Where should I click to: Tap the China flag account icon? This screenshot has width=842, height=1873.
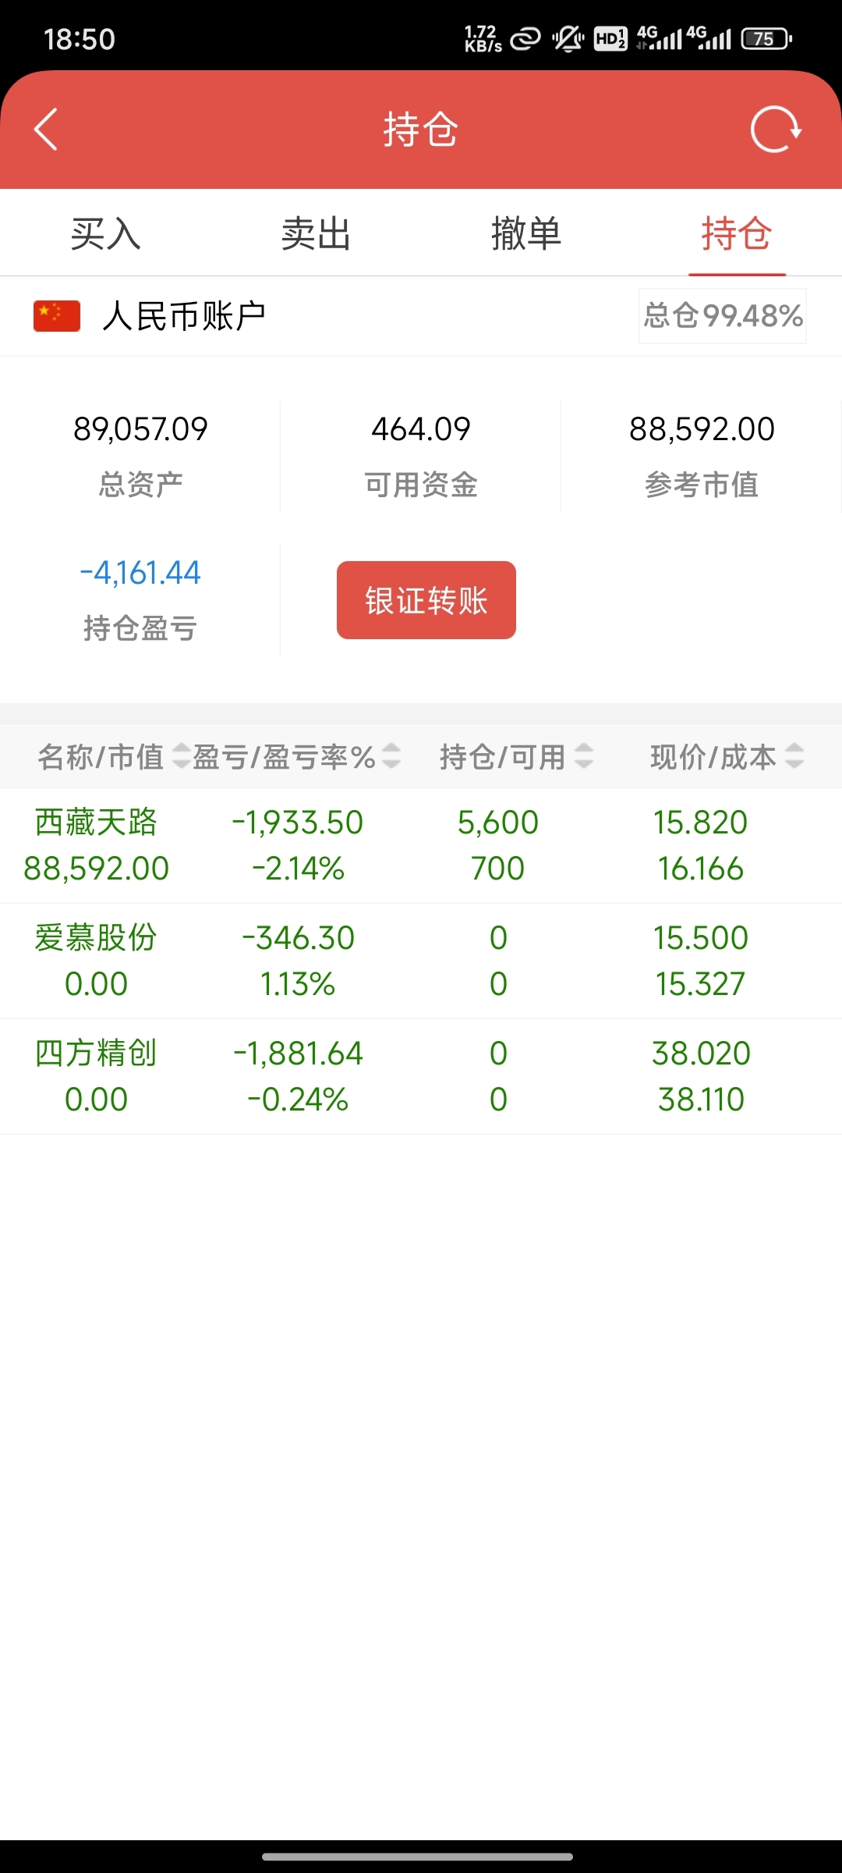(57, 316)
